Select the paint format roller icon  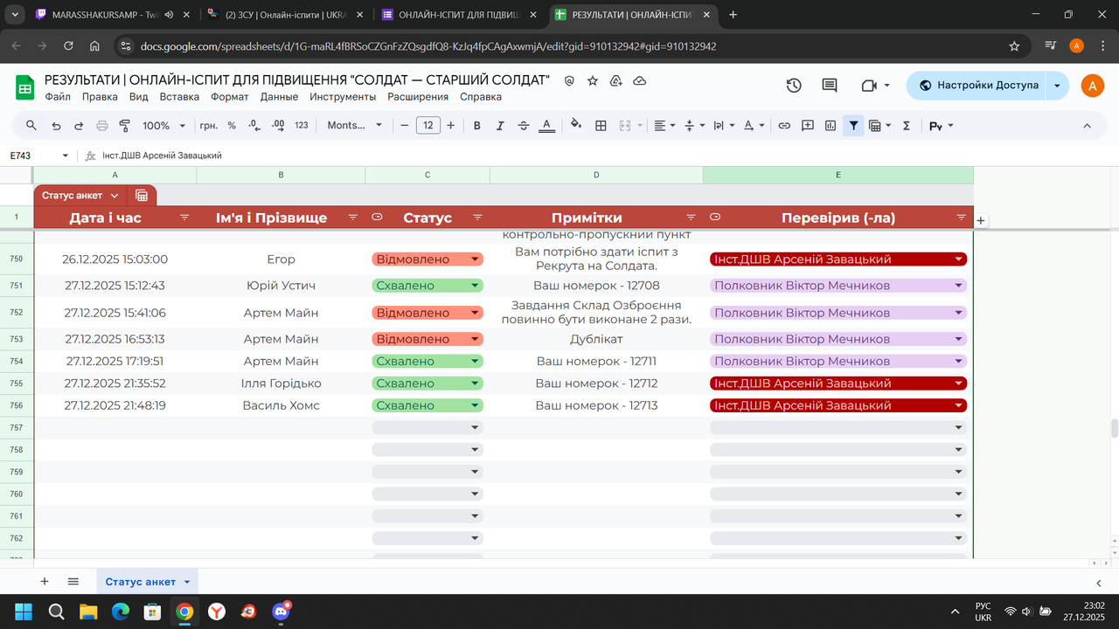pyautogui.click(x=124, y=126)
